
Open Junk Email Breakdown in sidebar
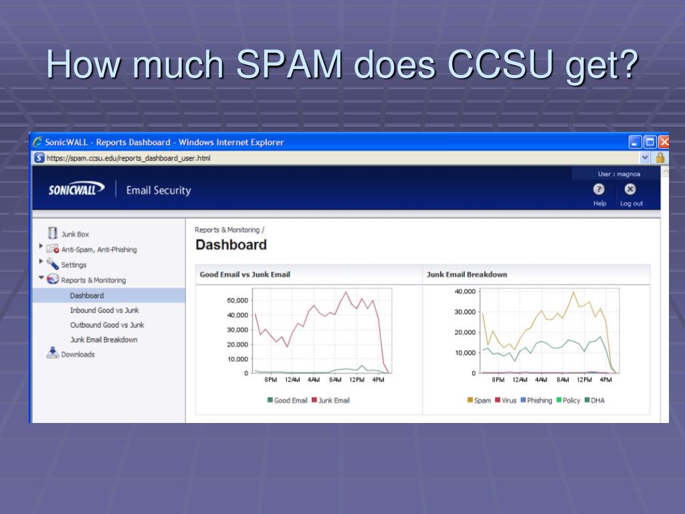click(104, 340)
